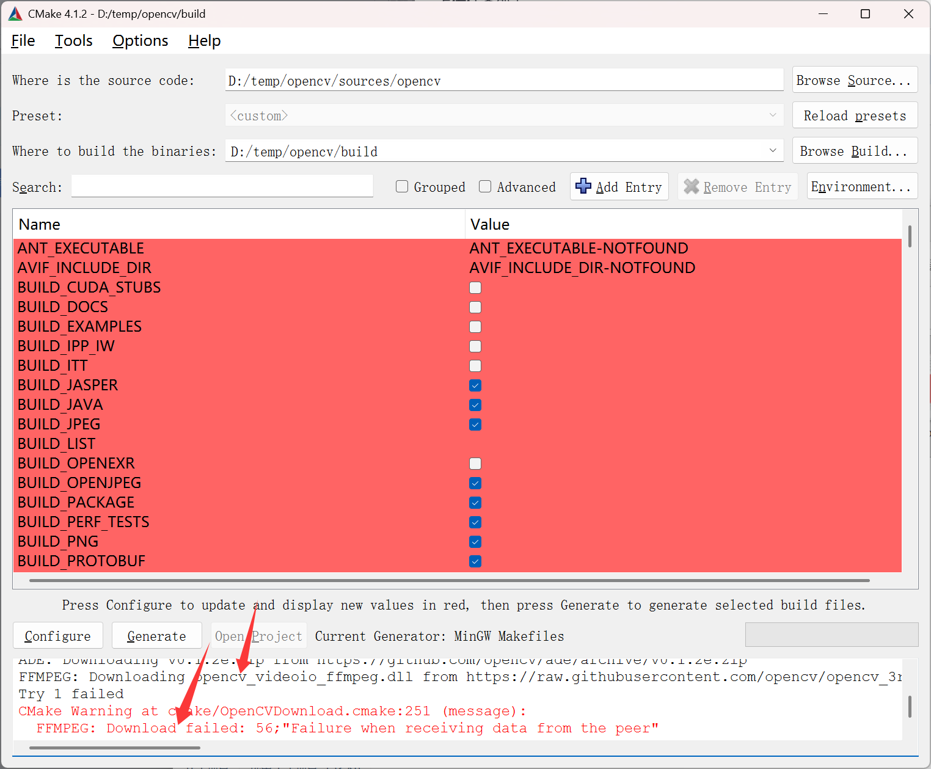This screenshot has width=931, height=769.
Task: Close the CMake window
Action: coord(908,14)
